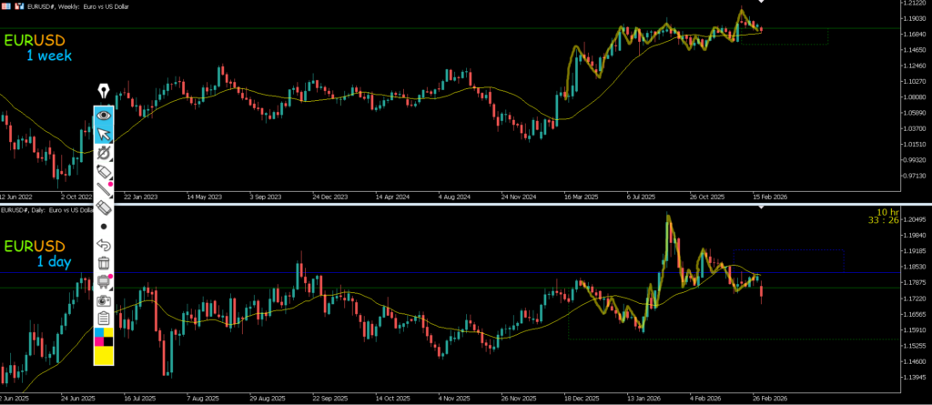This screenshot has height=405, width=932.
Task: Delete drawings using the trash can icon
Action: click(104, 263)
